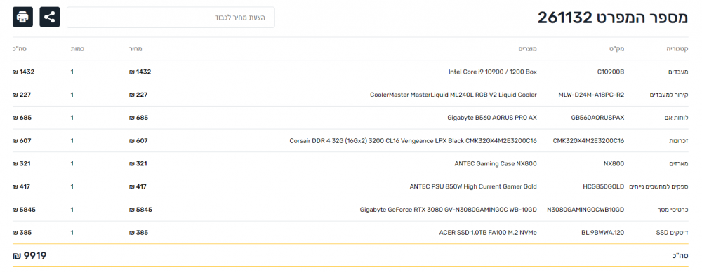The height and width of the screenshot is (272, 702).
Task: Click the ANTEC PSU 850W High Current Gamer Gold
Action: (x=473, y=186)
